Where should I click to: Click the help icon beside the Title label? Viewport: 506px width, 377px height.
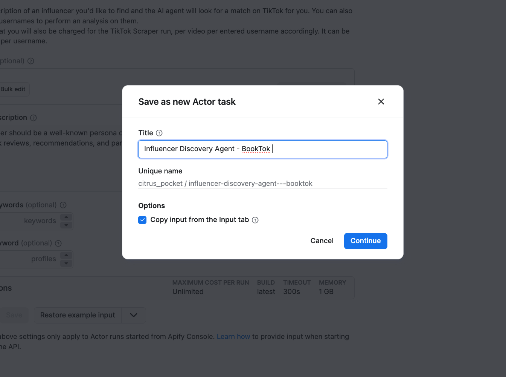point(159,133)
